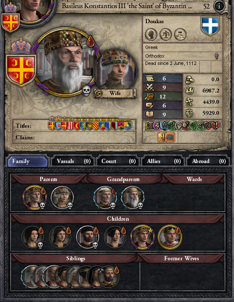The image size is (234, 302).
Task: Open the family tree icon under Doukas
Action: point(166,34)
